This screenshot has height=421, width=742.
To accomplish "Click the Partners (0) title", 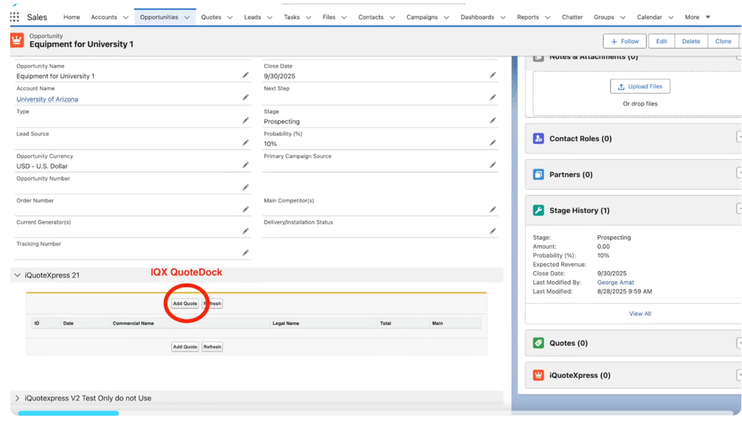I will click(571, 174).
